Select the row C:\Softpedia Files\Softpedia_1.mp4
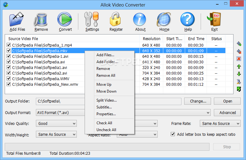Image resolution: width=246 pixels, height=160 pixels. pos(116,45)
